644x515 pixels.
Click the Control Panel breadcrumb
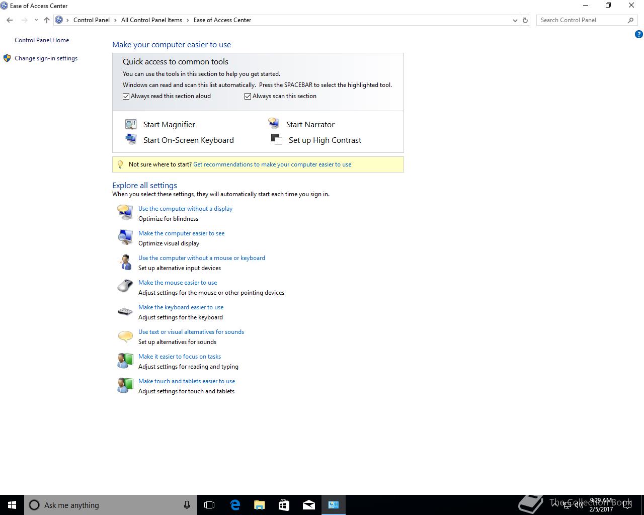click(x=92, y=20)
